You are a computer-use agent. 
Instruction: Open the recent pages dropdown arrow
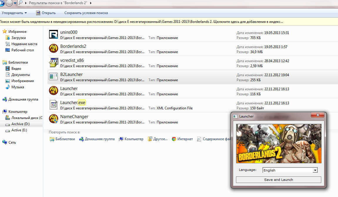tap(15, 3)
